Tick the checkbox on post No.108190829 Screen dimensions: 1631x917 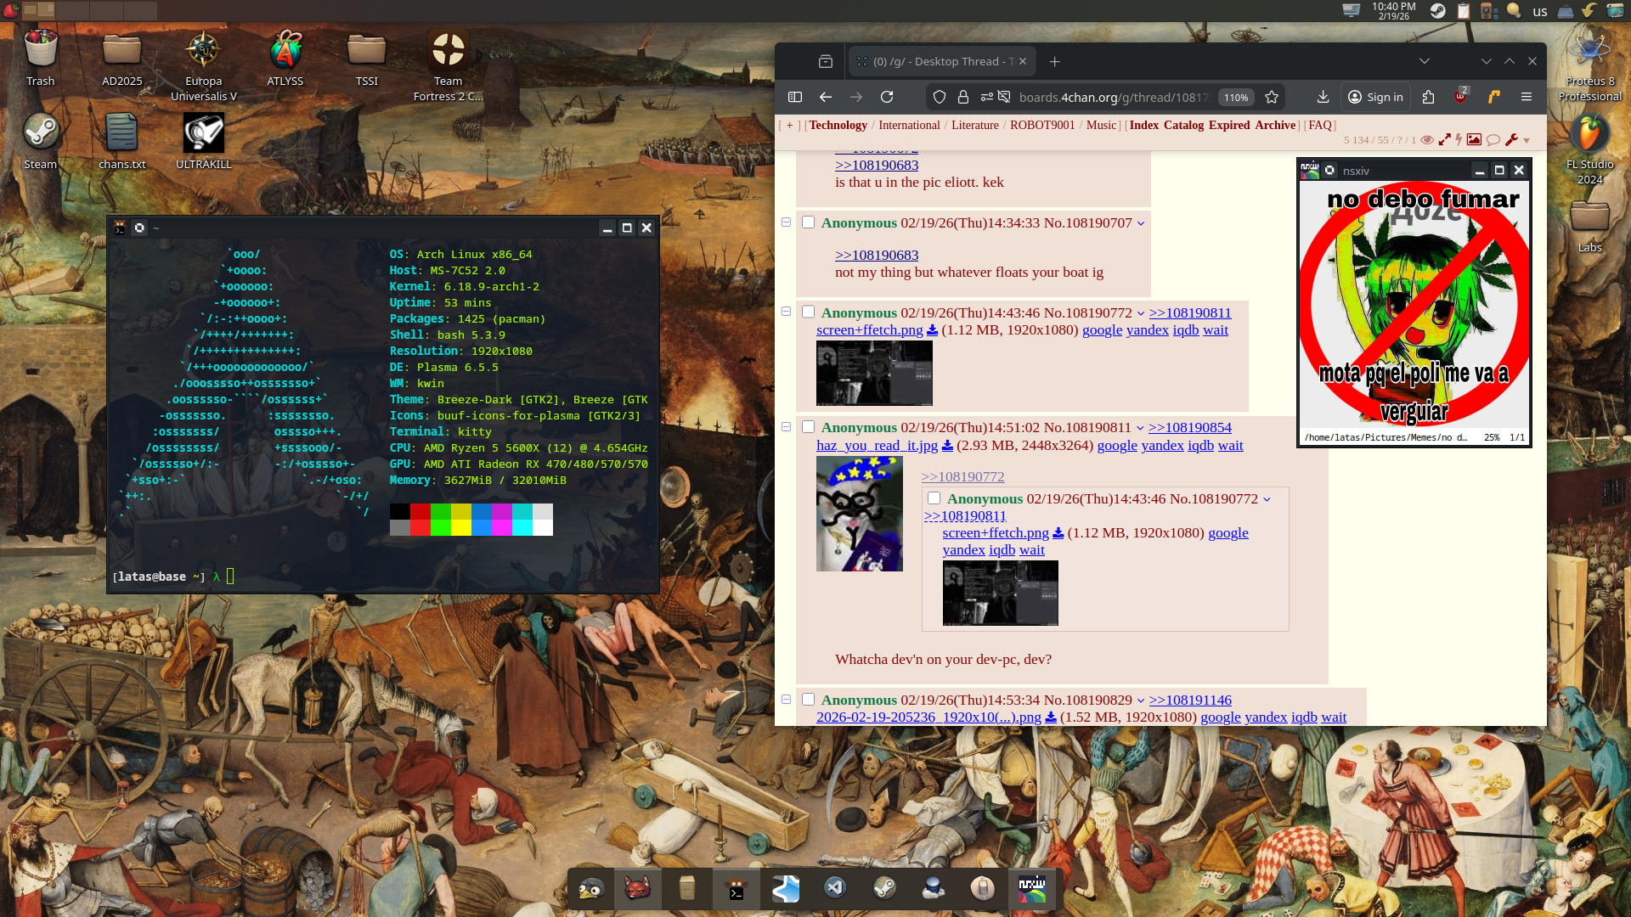pos(809,700)
